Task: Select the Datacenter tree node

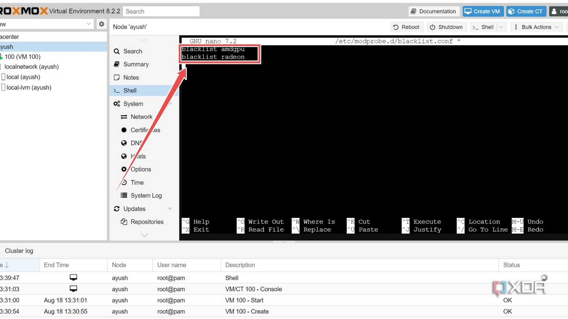Action: point(53,37)
